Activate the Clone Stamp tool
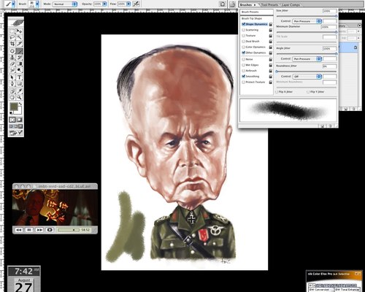 click(x=12, y=58)
